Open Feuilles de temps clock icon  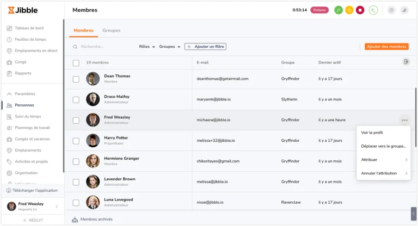tap(9, 40)
